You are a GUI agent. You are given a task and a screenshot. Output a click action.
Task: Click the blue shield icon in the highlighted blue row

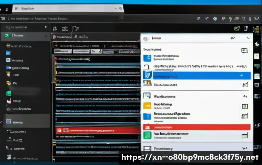pyautogui.click(x=147, y=75)
